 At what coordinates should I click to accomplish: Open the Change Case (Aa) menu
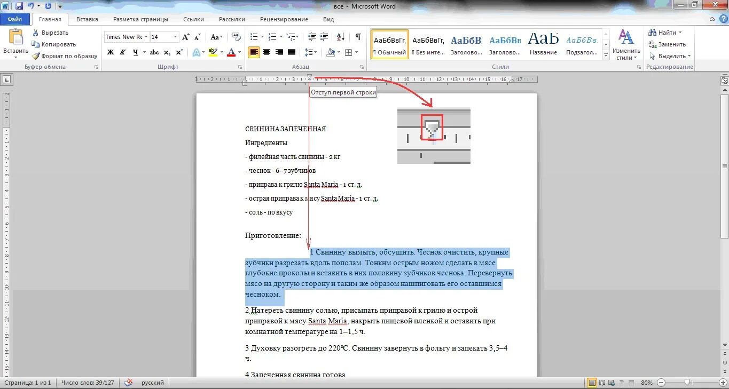click(216, 37)
